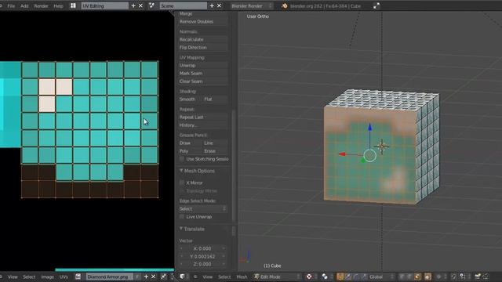Click Repeat Last button

tap(202, 117)
